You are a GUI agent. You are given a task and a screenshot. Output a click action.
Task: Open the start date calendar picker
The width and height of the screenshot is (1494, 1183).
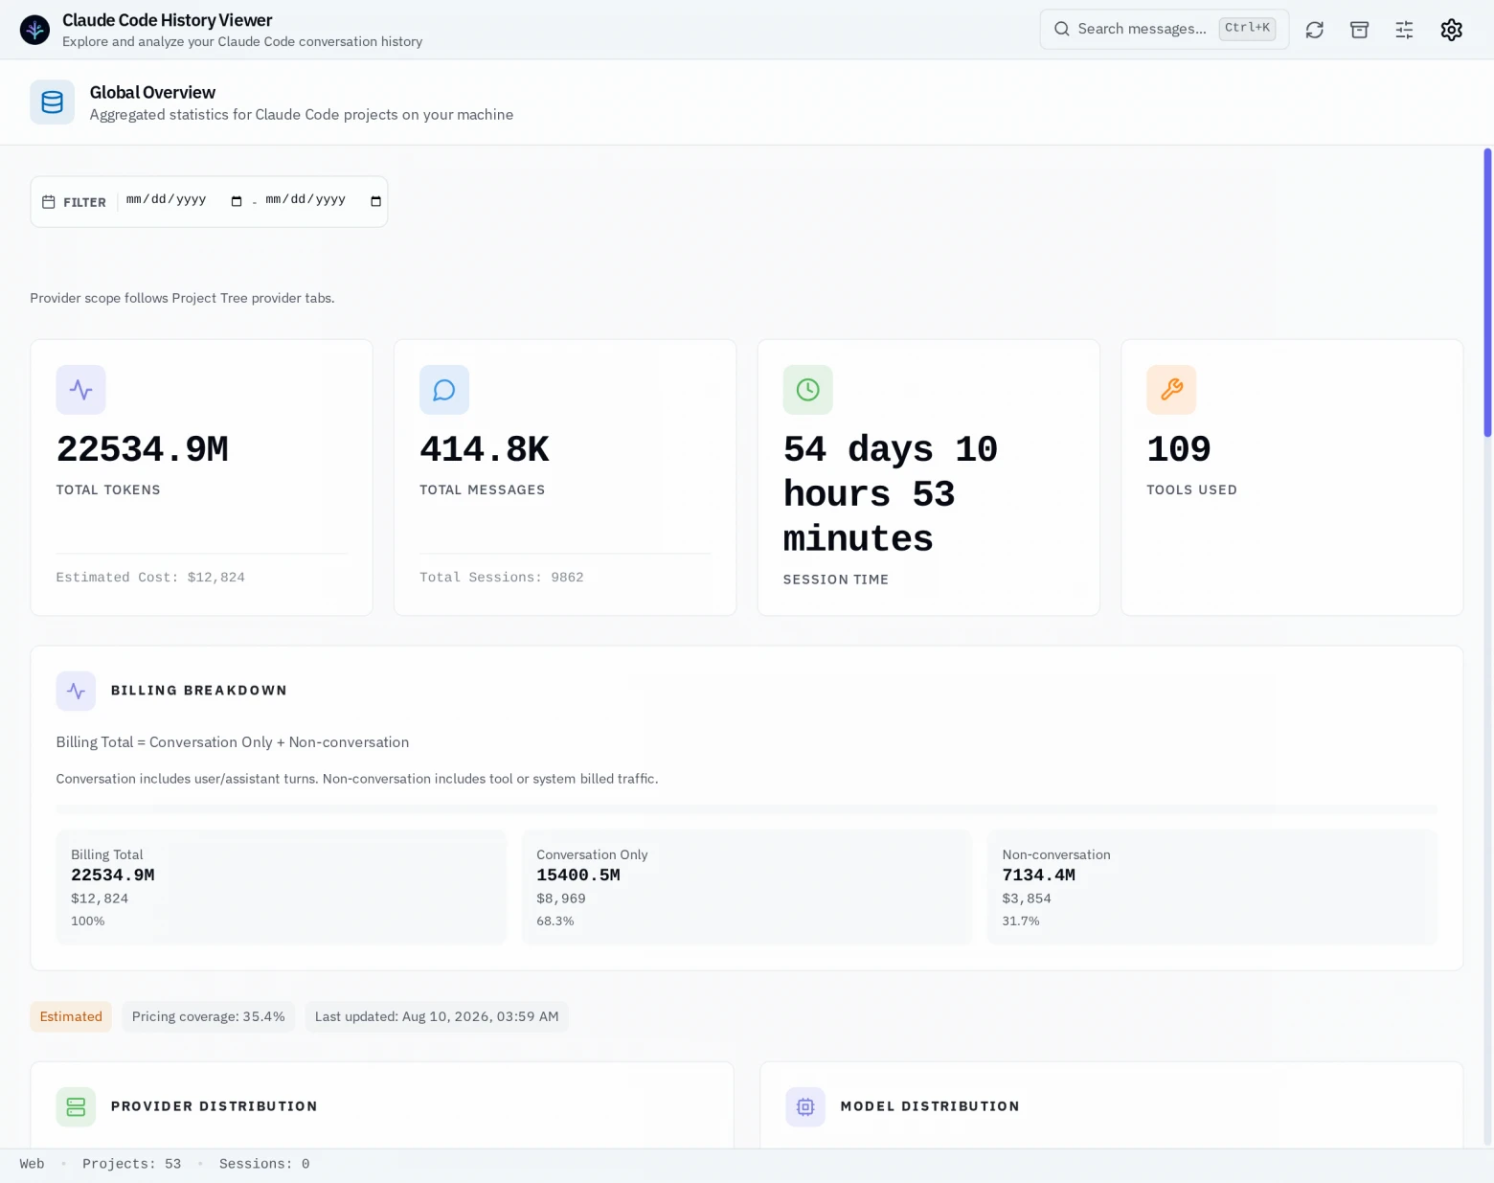pos(237,201)
